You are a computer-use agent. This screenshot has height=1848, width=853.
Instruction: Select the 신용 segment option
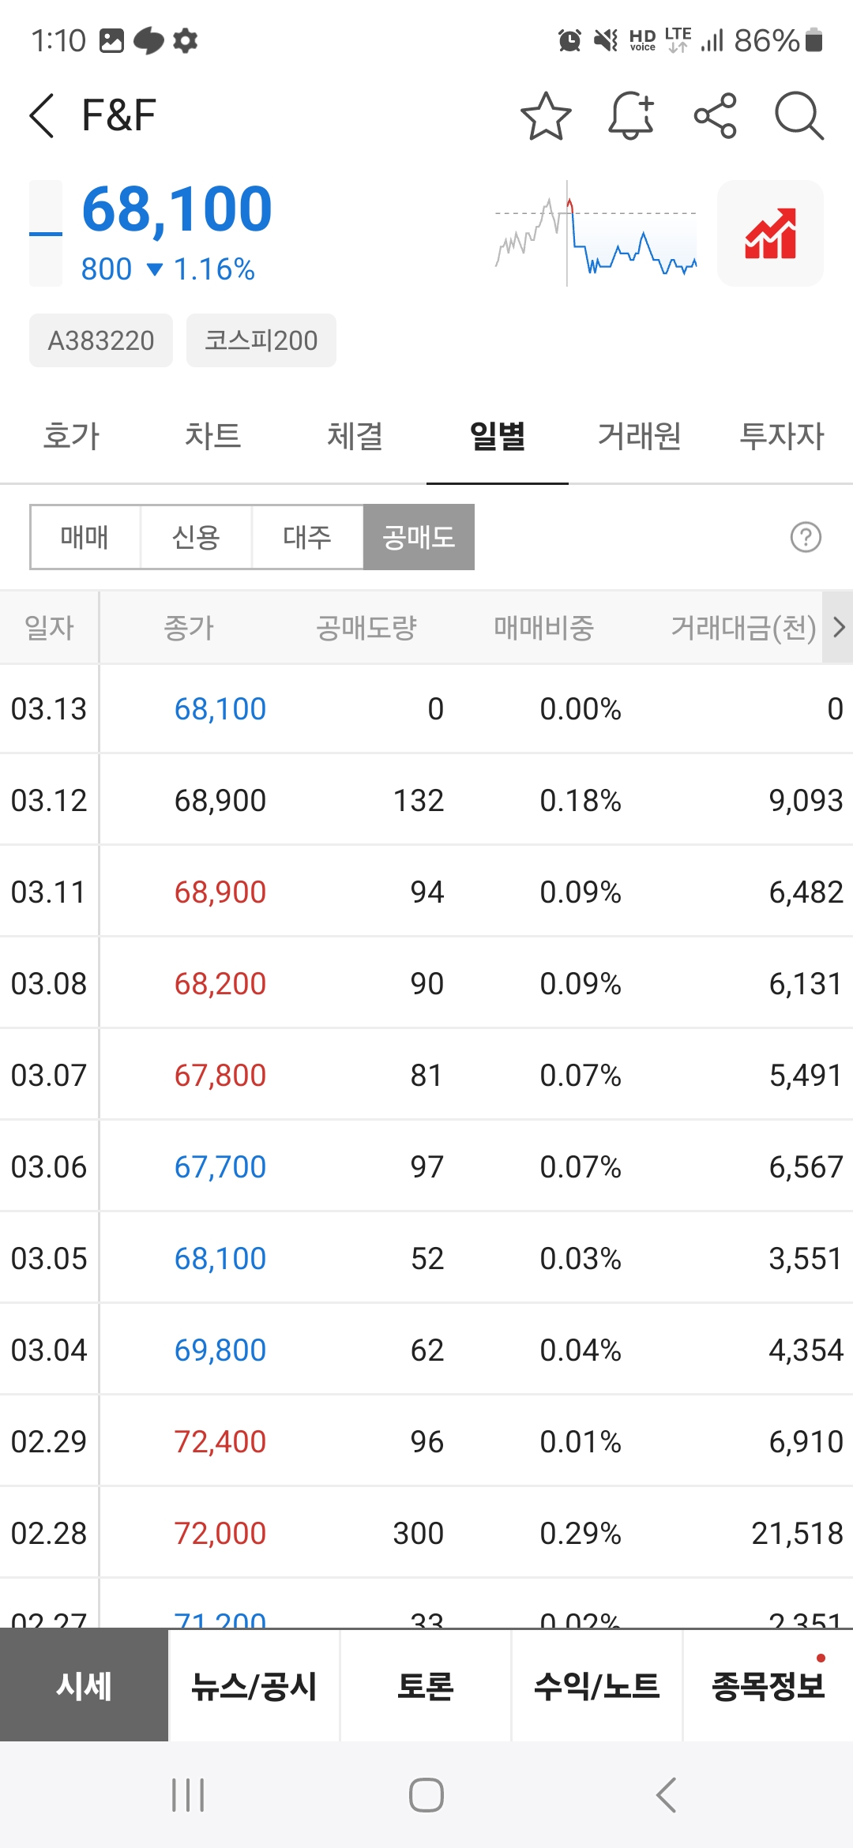(196, 537)
